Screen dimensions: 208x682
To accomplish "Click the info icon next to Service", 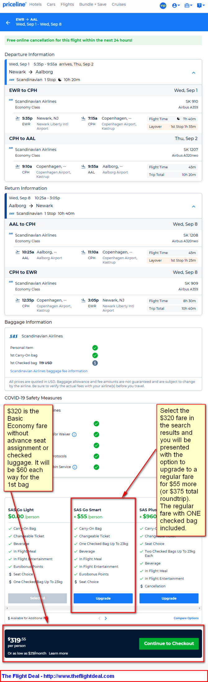I will coord(75,467).
